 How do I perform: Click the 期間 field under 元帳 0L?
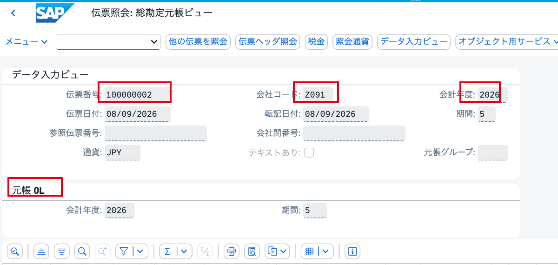click(x=315, y=210)
